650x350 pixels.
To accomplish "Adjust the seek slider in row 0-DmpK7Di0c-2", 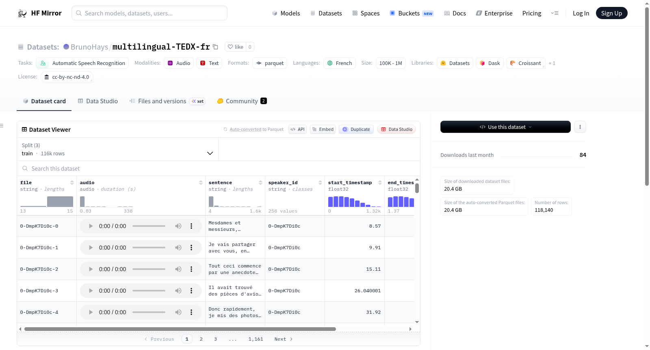I will point(149,269).
